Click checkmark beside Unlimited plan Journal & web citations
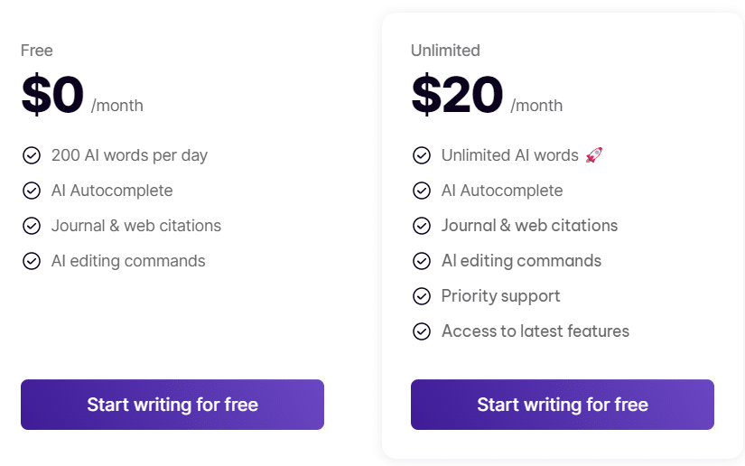Screen dimensions: 745x466 click(x=422, y=226)
